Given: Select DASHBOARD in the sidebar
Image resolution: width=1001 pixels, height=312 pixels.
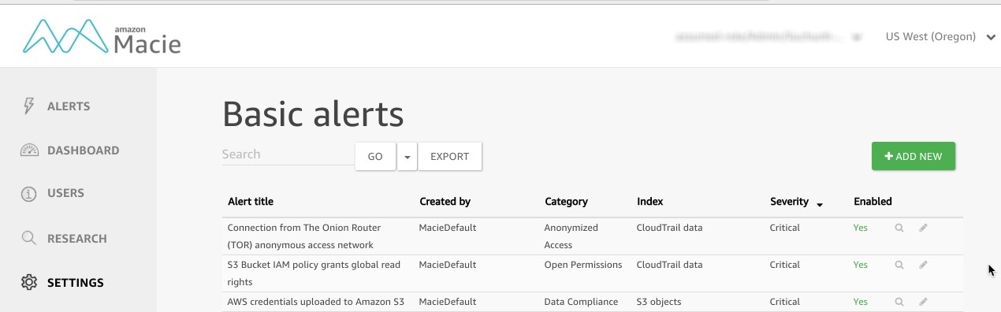Looking at the screenshot, I should tap(84, 150).
